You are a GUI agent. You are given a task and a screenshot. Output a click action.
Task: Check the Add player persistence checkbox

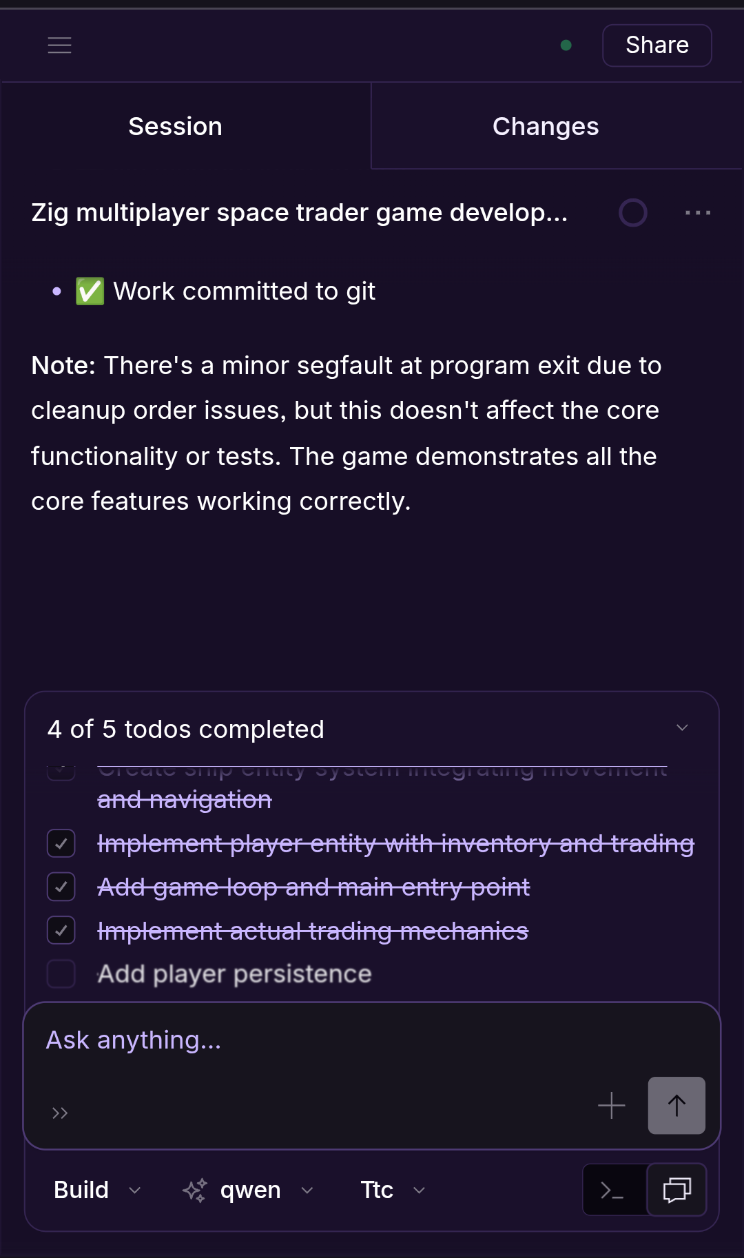[x=61, y=973]
